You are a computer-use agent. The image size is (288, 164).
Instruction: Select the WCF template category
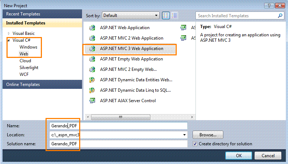pos(24,74)
